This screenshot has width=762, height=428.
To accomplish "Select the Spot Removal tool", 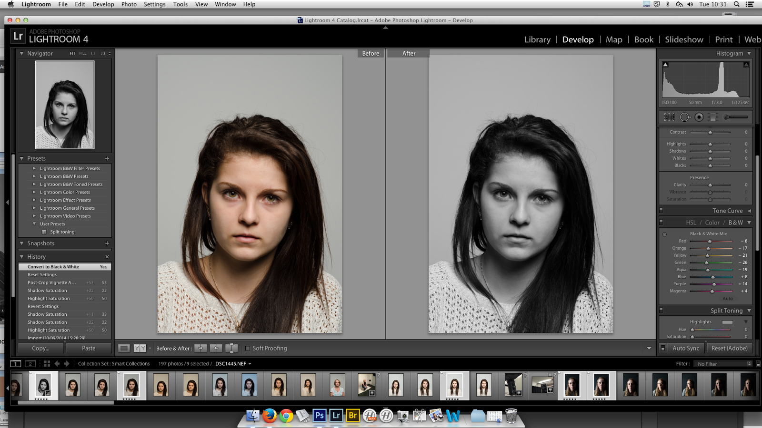I will (685, 117).
